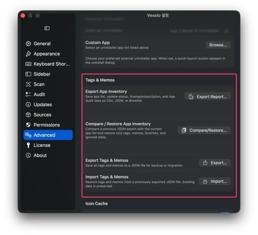
Task: Select the About label in sidebar
Action: [40, 155]
